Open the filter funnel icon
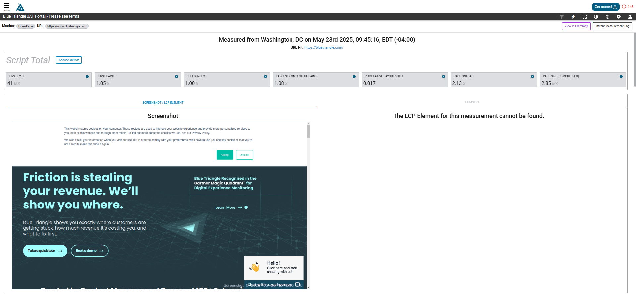 click(562, 16)
